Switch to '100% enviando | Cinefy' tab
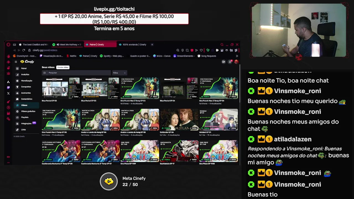The height and width of the screenshot is (199, 354). point(132,44)
